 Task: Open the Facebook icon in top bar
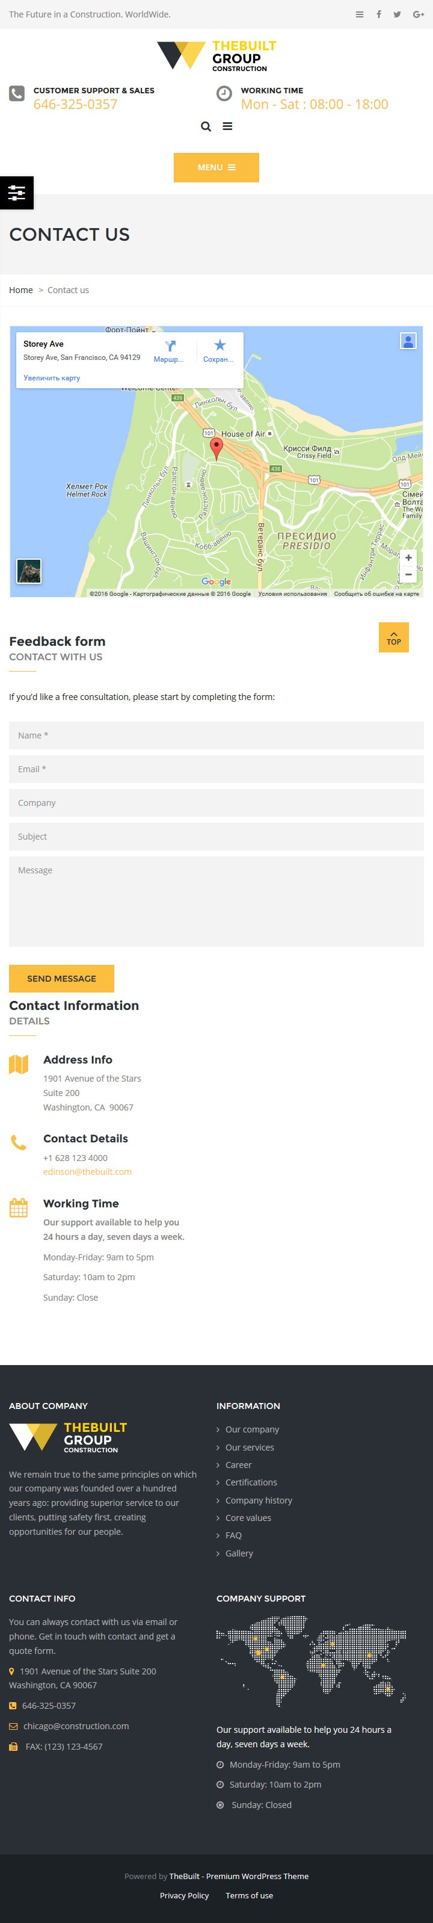pyautogui.click(x=379, y=14)
